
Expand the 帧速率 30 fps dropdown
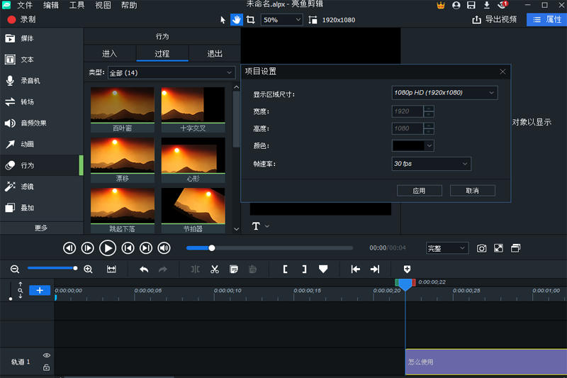pos(431,164)
